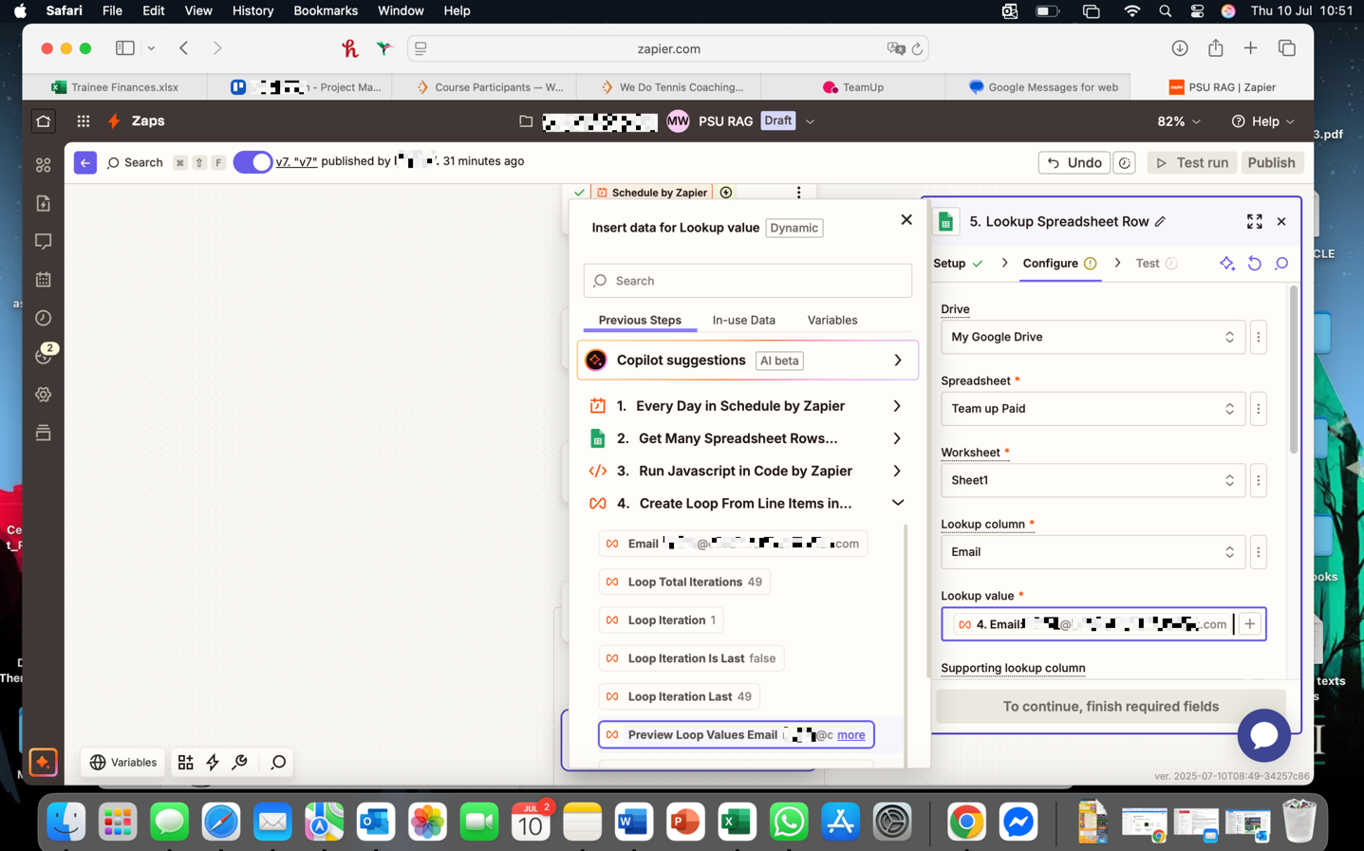Expand step 3 Run Javascript in Code
Viewport: 1364px width, 851px height.
pyautogui.click(x=748, y=471)
